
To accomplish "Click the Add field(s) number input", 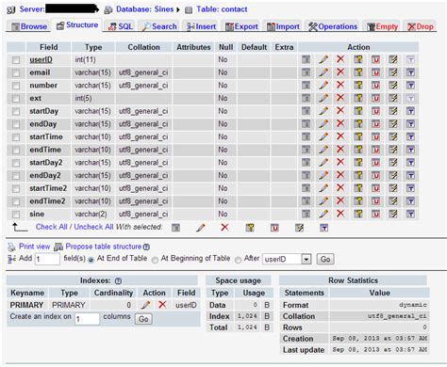I will pyautogui.click(x=47, y=259).
